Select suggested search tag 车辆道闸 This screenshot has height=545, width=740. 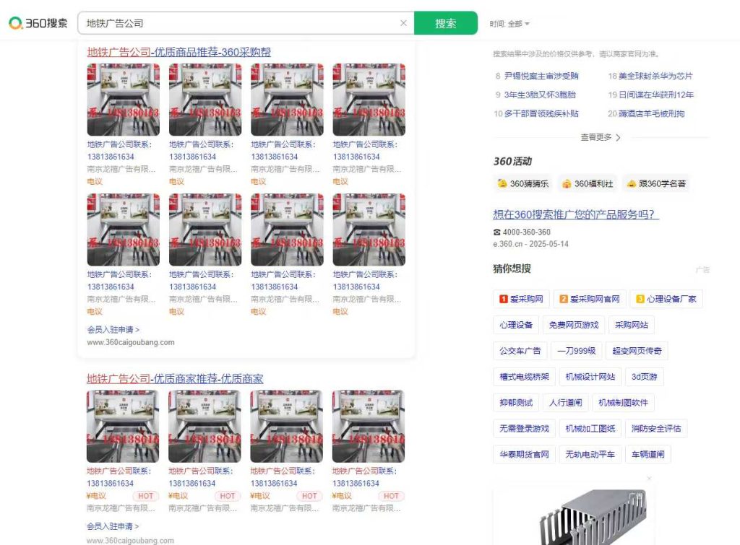pyautogui.click(x=648, y=455)
